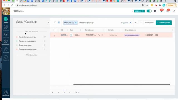
Task: Tick the select-all checkbox in table header
Action: click(x=55, y=30)
